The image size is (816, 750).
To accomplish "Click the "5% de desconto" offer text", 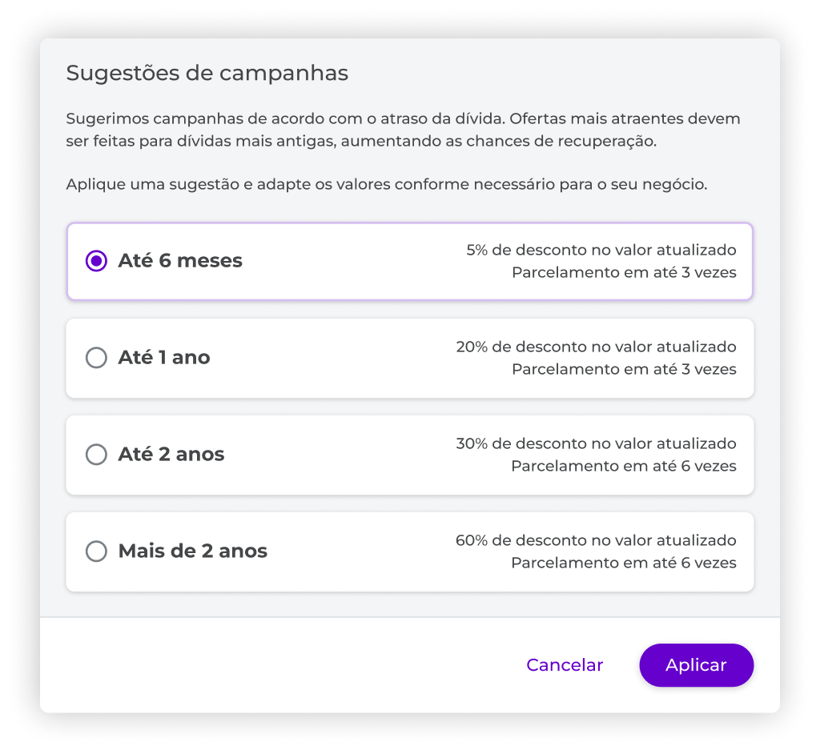I will (x=601, y=251).
